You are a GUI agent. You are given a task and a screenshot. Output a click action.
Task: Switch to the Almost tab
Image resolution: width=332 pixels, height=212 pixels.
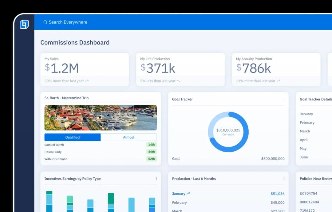tap(128, 137)
